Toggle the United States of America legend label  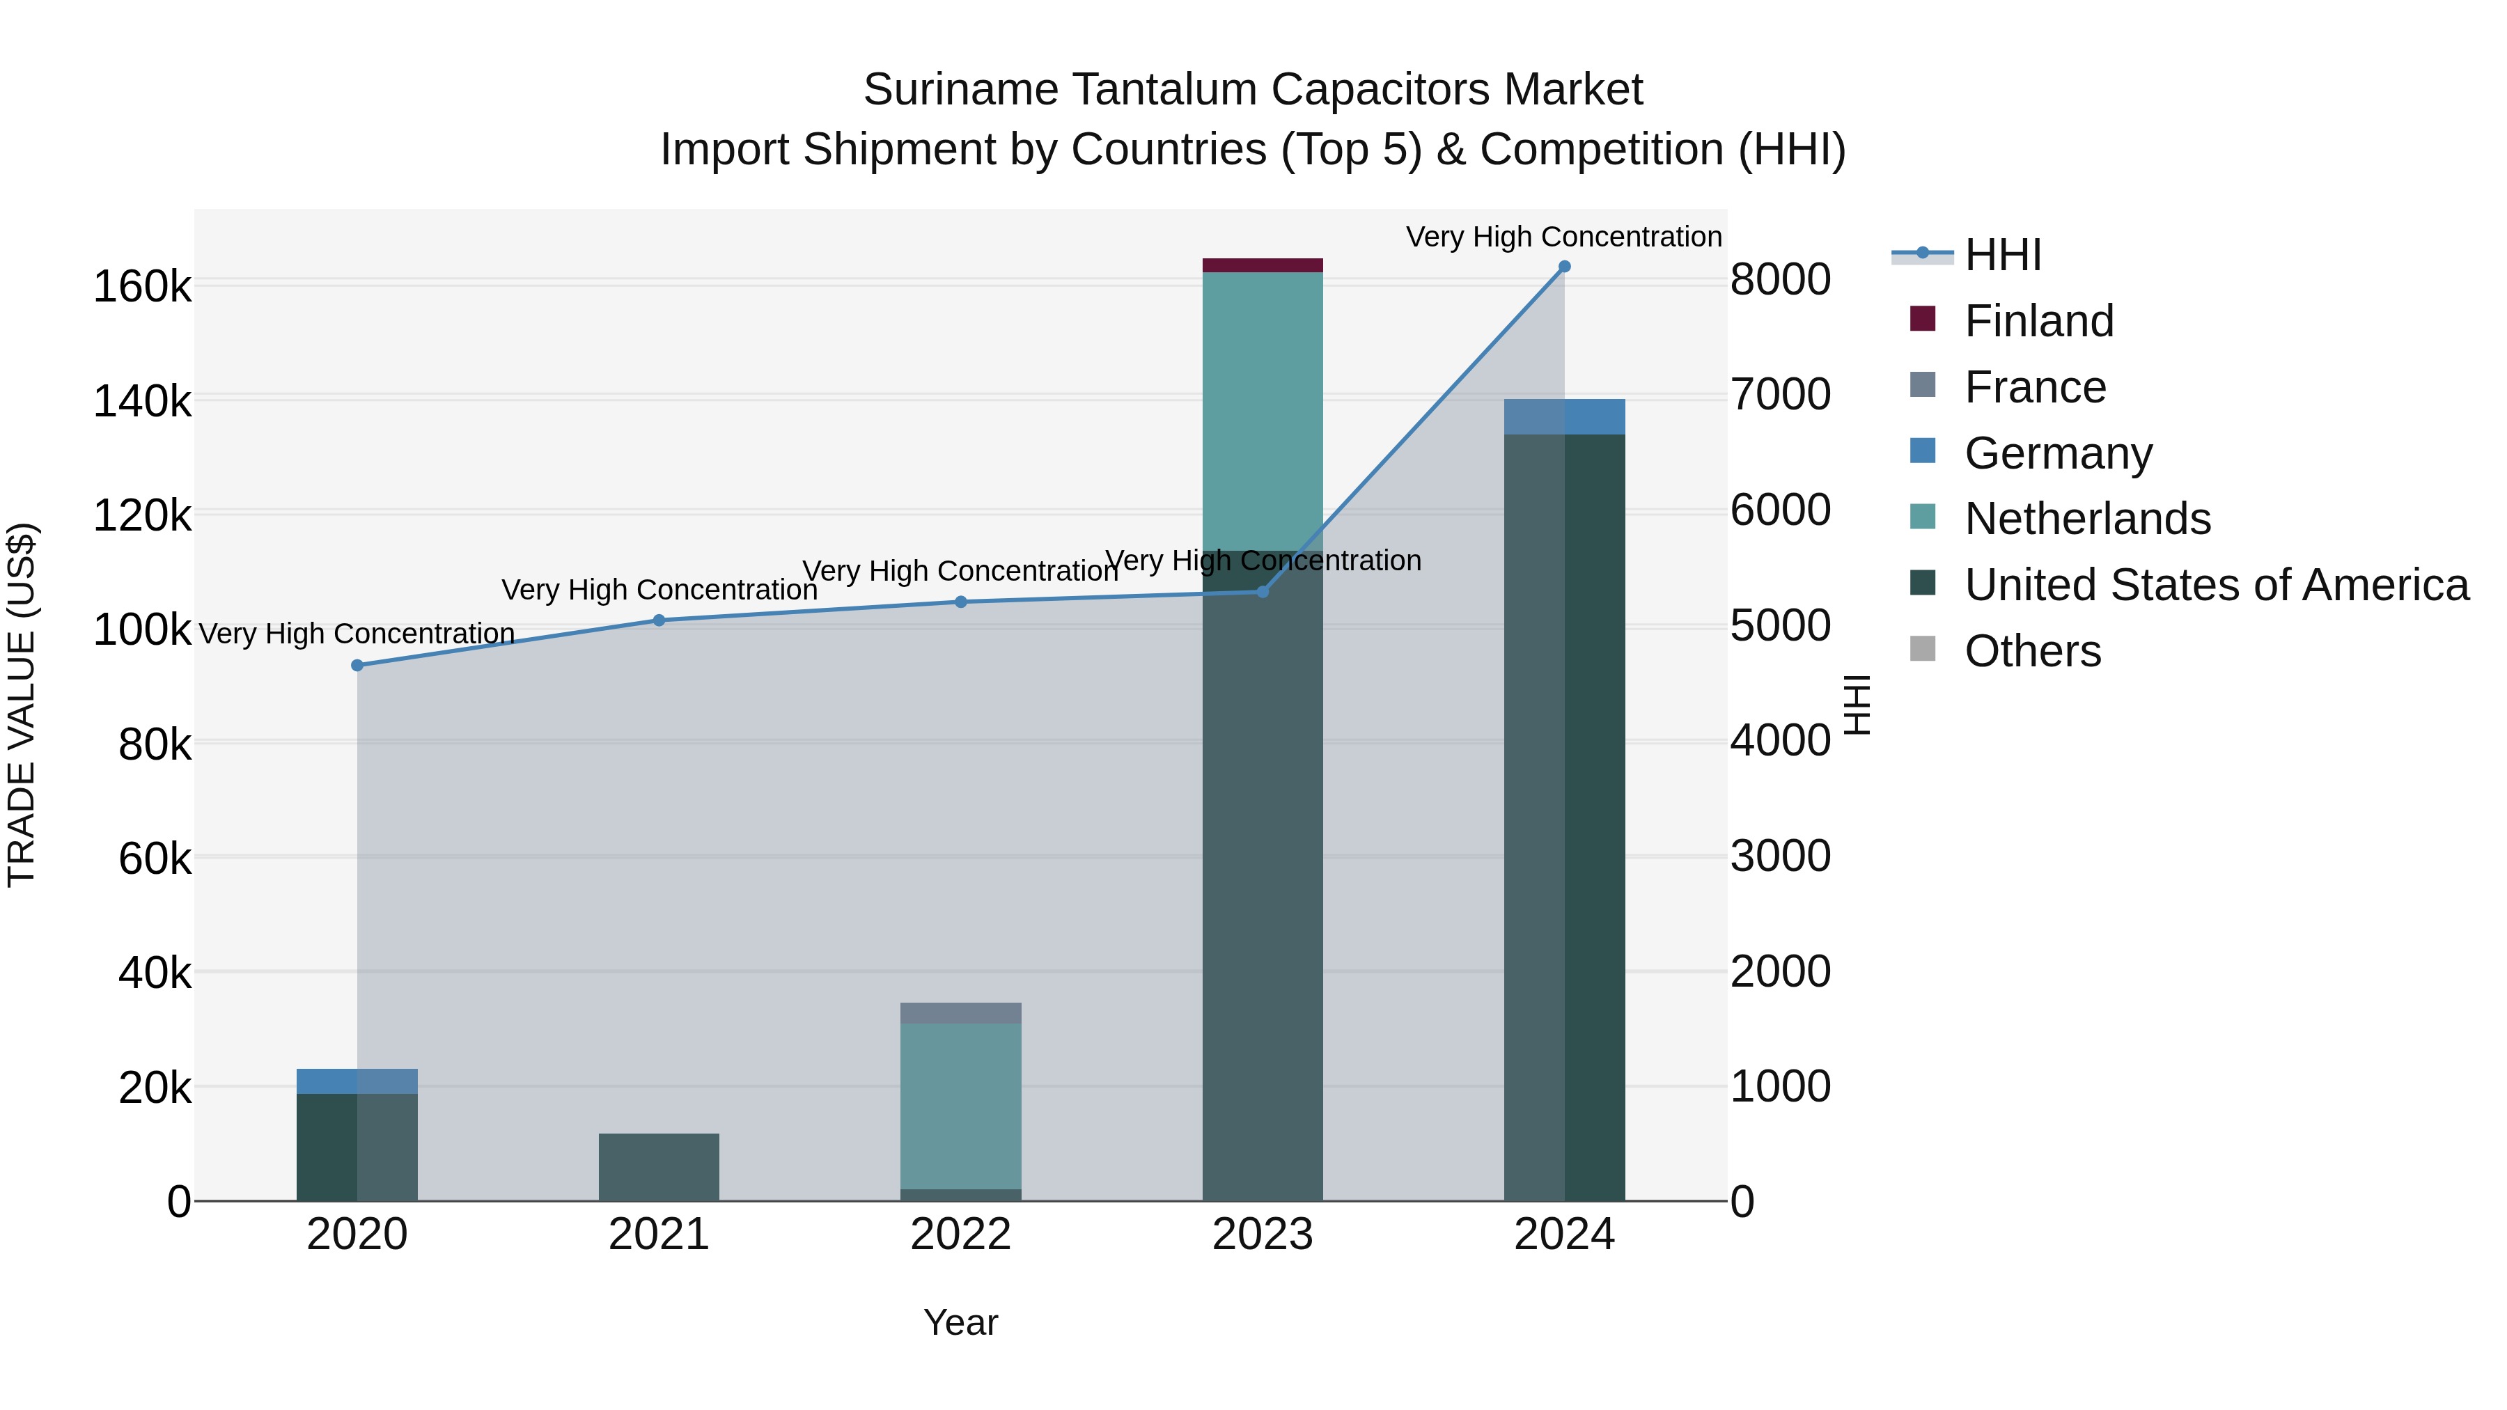click(2217, 585)
